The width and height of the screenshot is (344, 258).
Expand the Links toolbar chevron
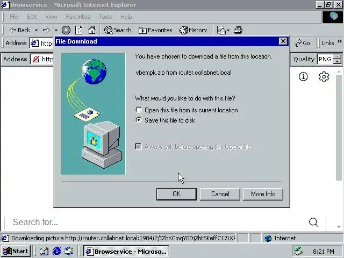[339, 41]
